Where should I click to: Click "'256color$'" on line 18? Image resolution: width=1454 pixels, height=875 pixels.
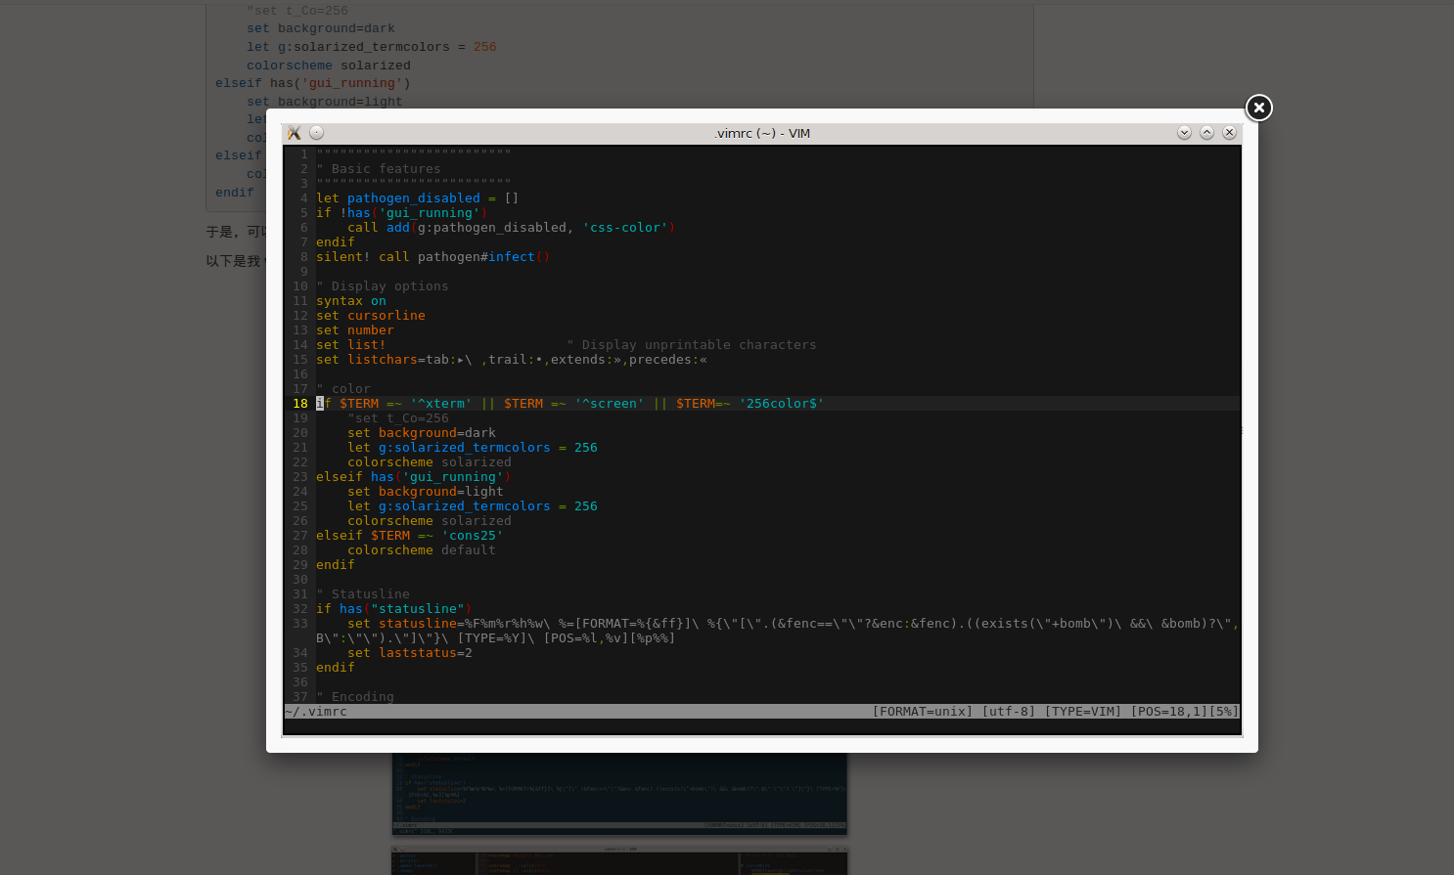click(782, 404)
